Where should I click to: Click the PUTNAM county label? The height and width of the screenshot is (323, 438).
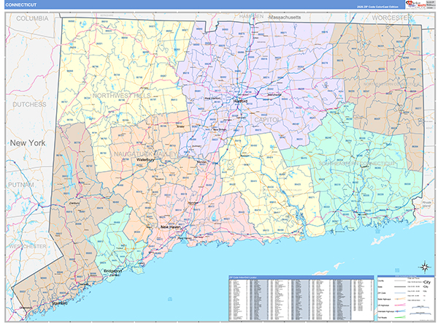click(x=21, y=185)
